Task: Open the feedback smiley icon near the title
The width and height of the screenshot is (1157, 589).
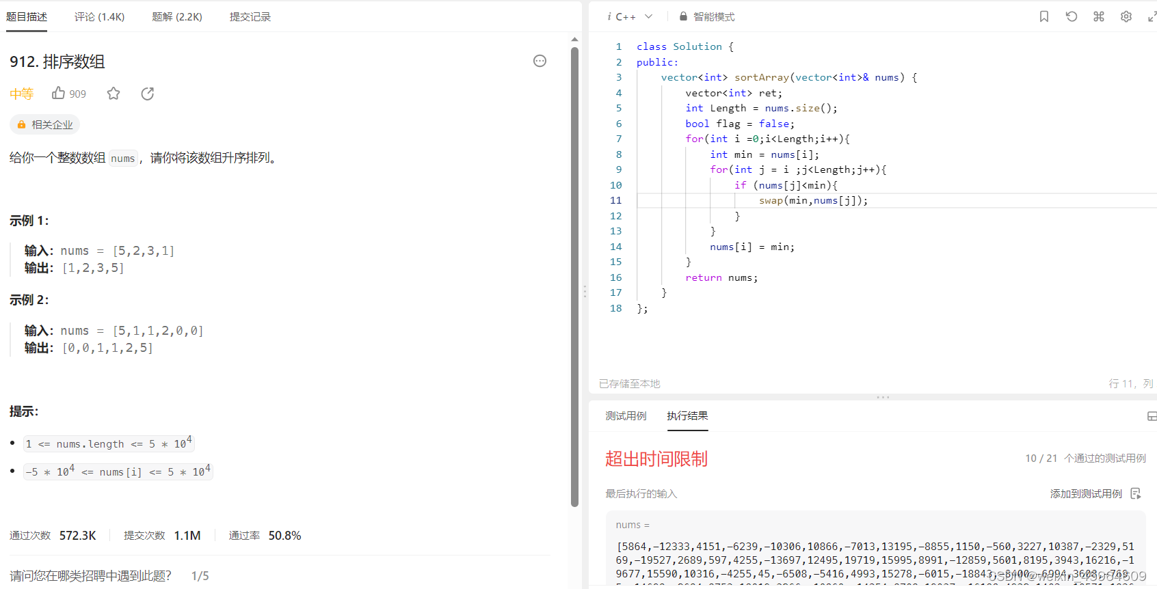Action: (x=540, y=61)
